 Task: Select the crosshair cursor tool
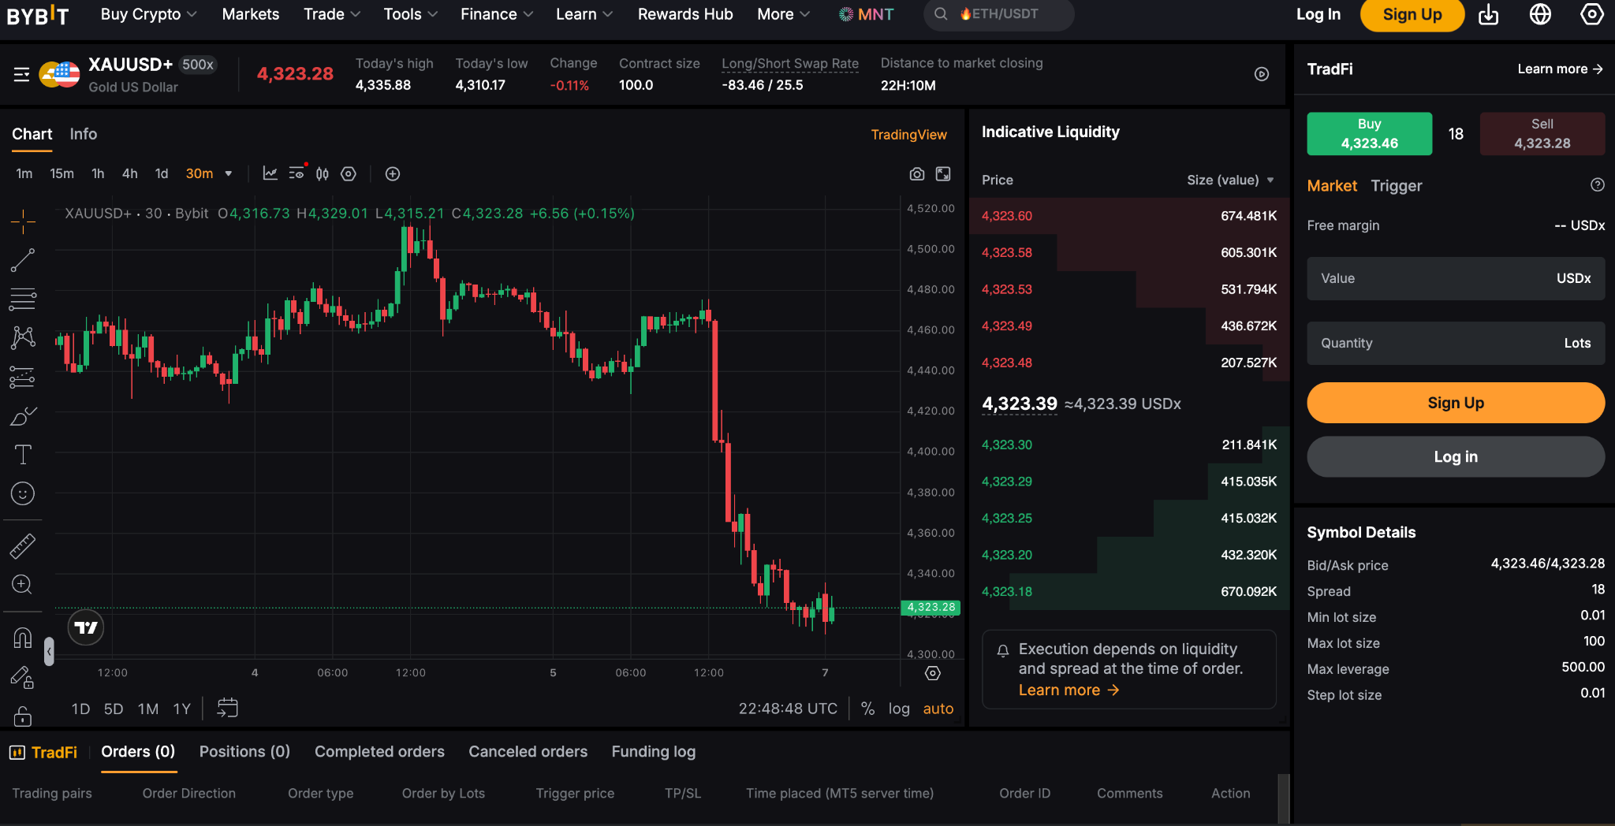(x=23, y=221)
